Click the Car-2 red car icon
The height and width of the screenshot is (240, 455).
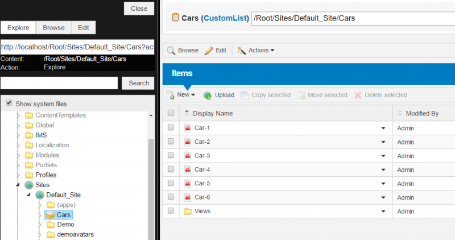pyautogui.click(x=188, y=142)
